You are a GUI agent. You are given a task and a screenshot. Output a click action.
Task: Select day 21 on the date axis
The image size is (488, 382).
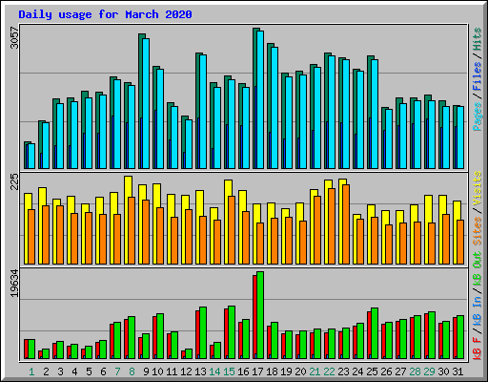coord(315,371)
